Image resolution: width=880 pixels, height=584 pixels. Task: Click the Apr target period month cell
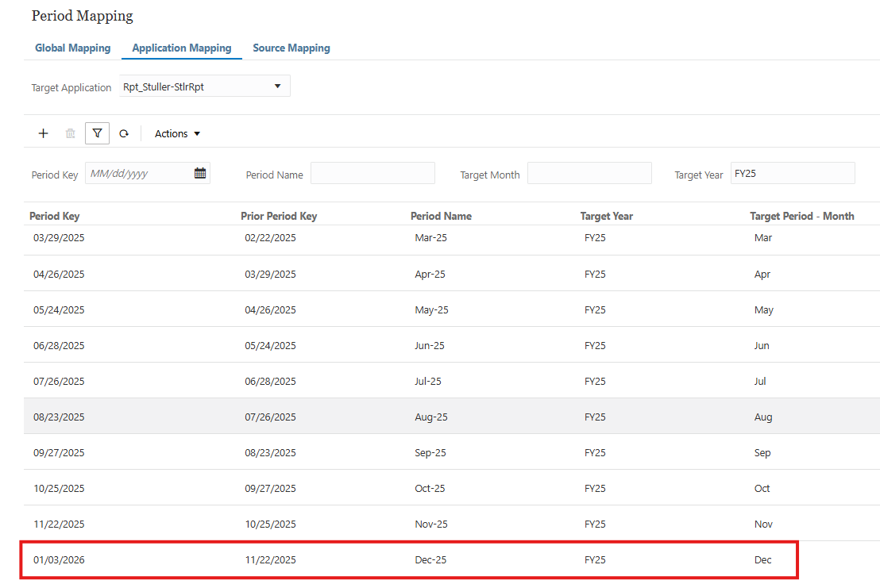tap(762, 274)
